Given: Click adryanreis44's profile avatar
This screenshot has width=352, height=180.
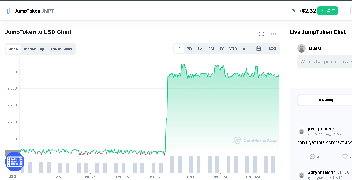Looking at the screenshot, I should pyautogui.click(x=301, y=175).
